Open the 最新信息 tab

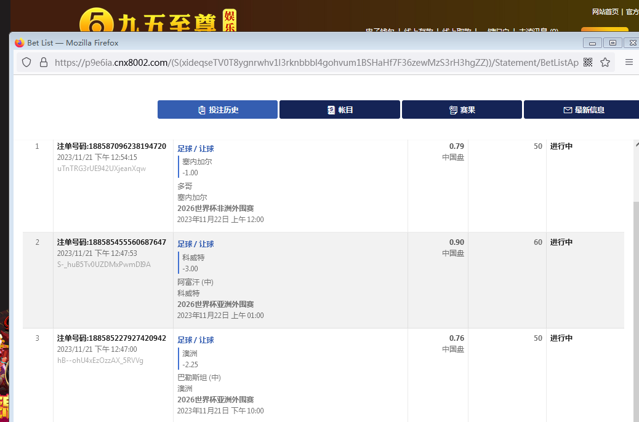582,109
